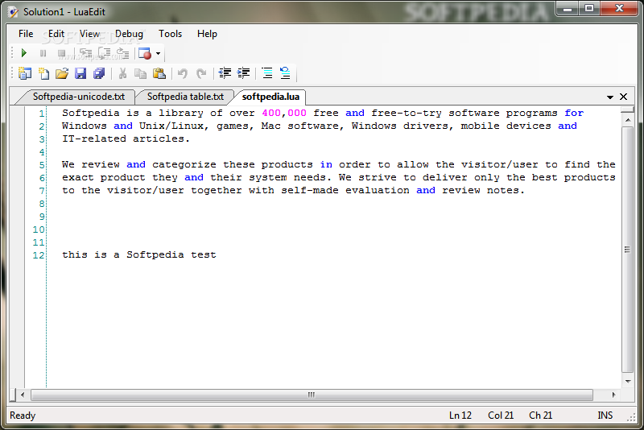Start debugging with the green Run arrow
644x430 pixels.
[x=24, y=53]
